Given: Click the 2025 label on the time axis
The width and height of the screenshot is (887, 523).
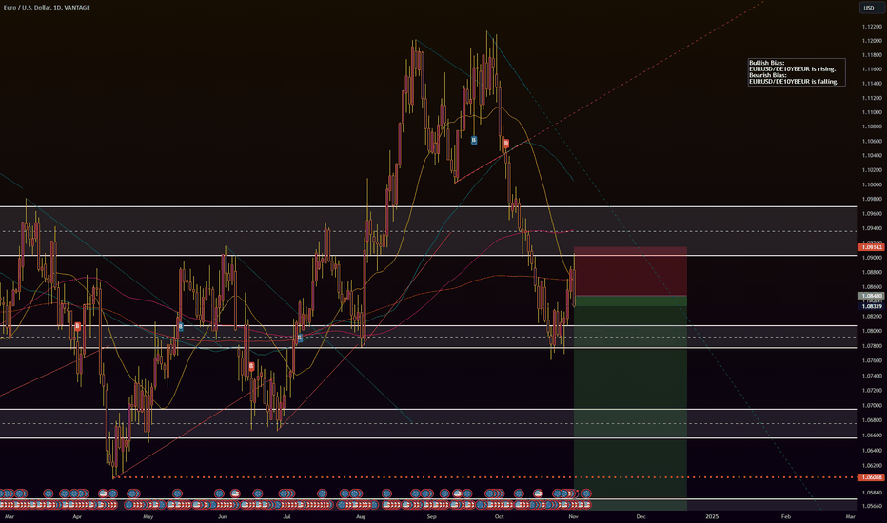Looking at the screenshot, I should [x=712, y=516].
